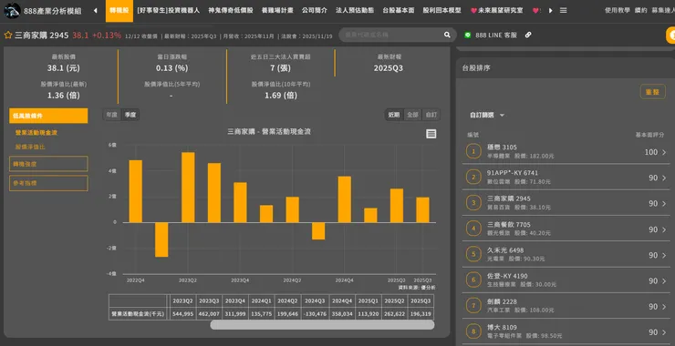Image resolution: width=675 pixels, height=346 pixels.
Task: Open the 養雞場計畫 tab
Action: 277,10
